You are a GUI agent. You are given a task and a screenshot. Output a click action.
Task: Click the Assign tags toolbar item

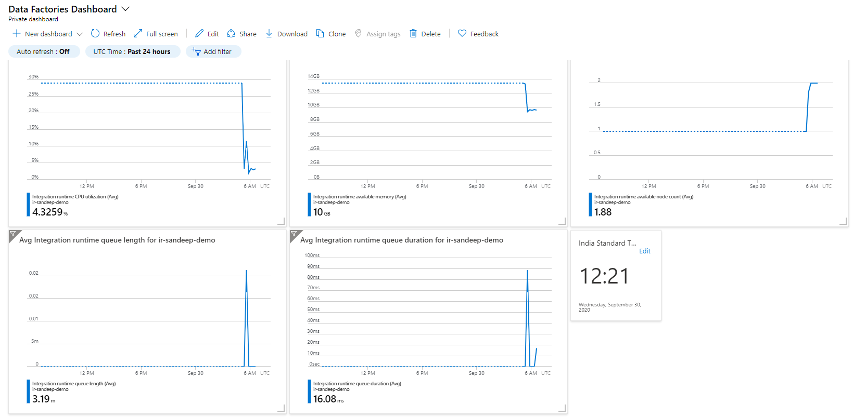(378, 34)
